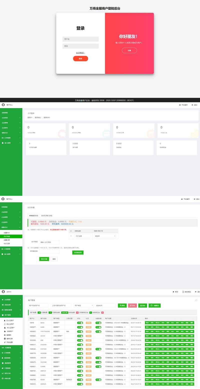The width and height of the screenshot is (200, 389).
Task: Expand 企业管理 on 代付申请 screen sidebar
Action: click(11, 217)
